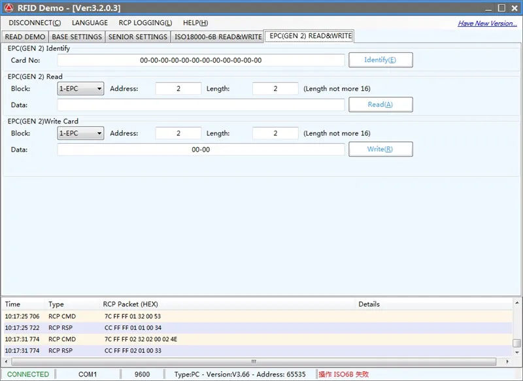
Task: Click the horizontal scroll right arrow
Action: click(508, 361)
